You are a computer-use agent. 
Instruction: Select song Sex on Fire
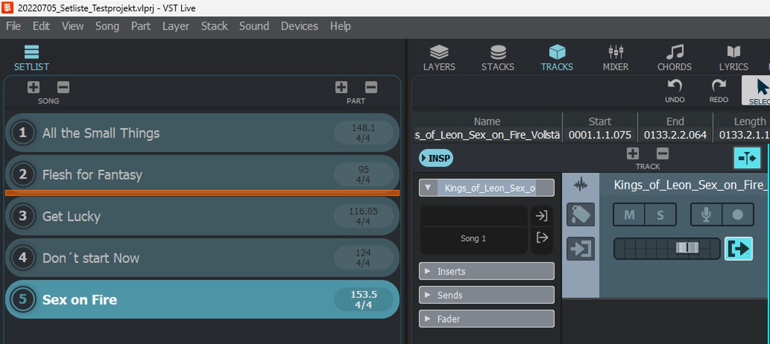(202, 300)
